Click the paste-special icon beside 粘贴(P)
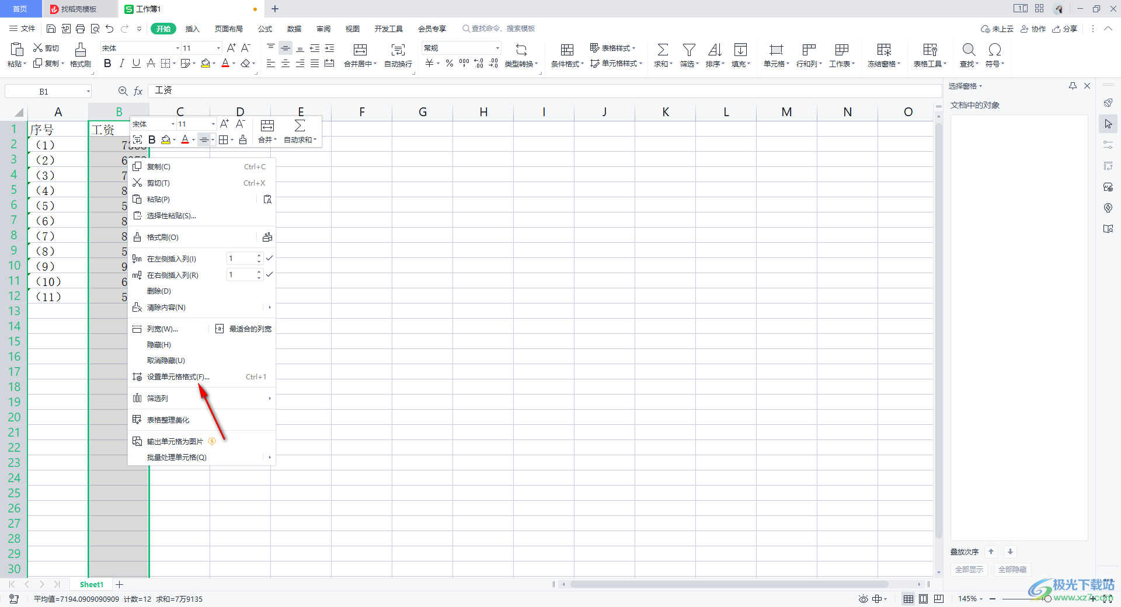 pos(267,200)
